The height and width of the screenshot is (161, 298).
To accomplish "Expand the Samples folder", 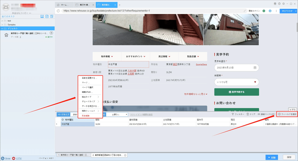I will point(2,25).
